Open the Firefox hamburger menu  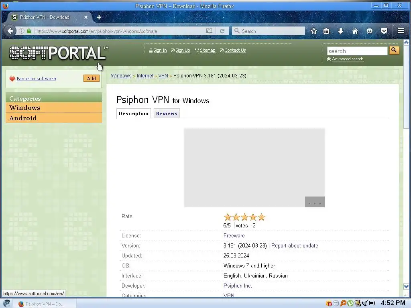coord(401,31)
